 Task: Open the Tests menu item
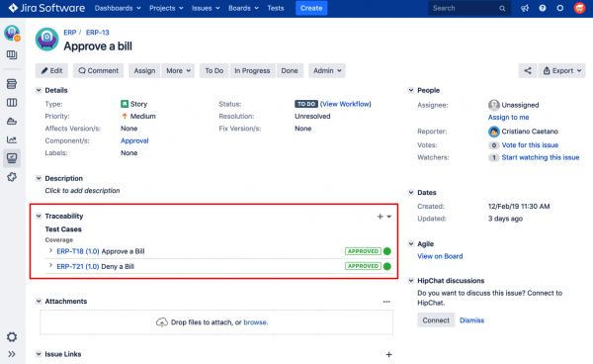276,8
